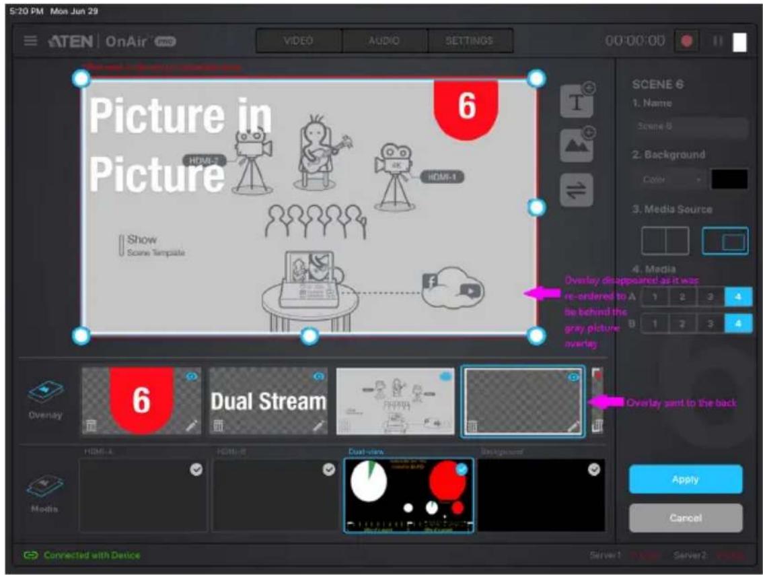Delete the selected empty overlay via trash icon
763x575 pixels.
(x=472, y=426)
